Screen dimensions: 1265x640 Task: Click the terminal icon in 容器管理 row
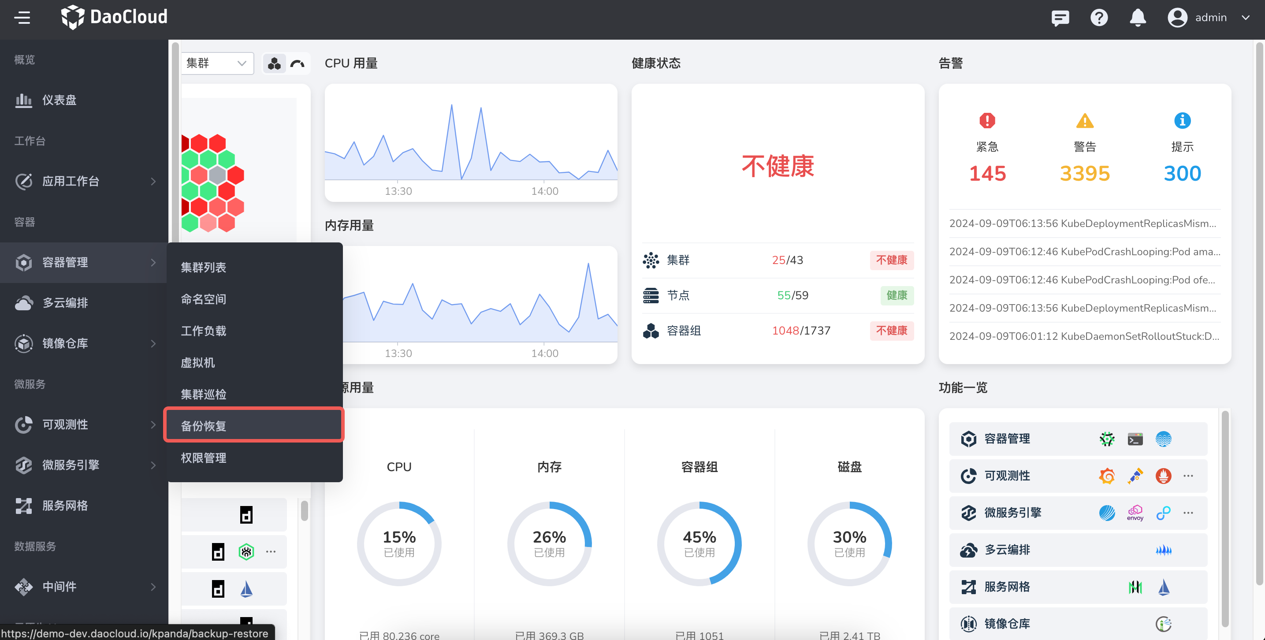(x=1135, y=439)
